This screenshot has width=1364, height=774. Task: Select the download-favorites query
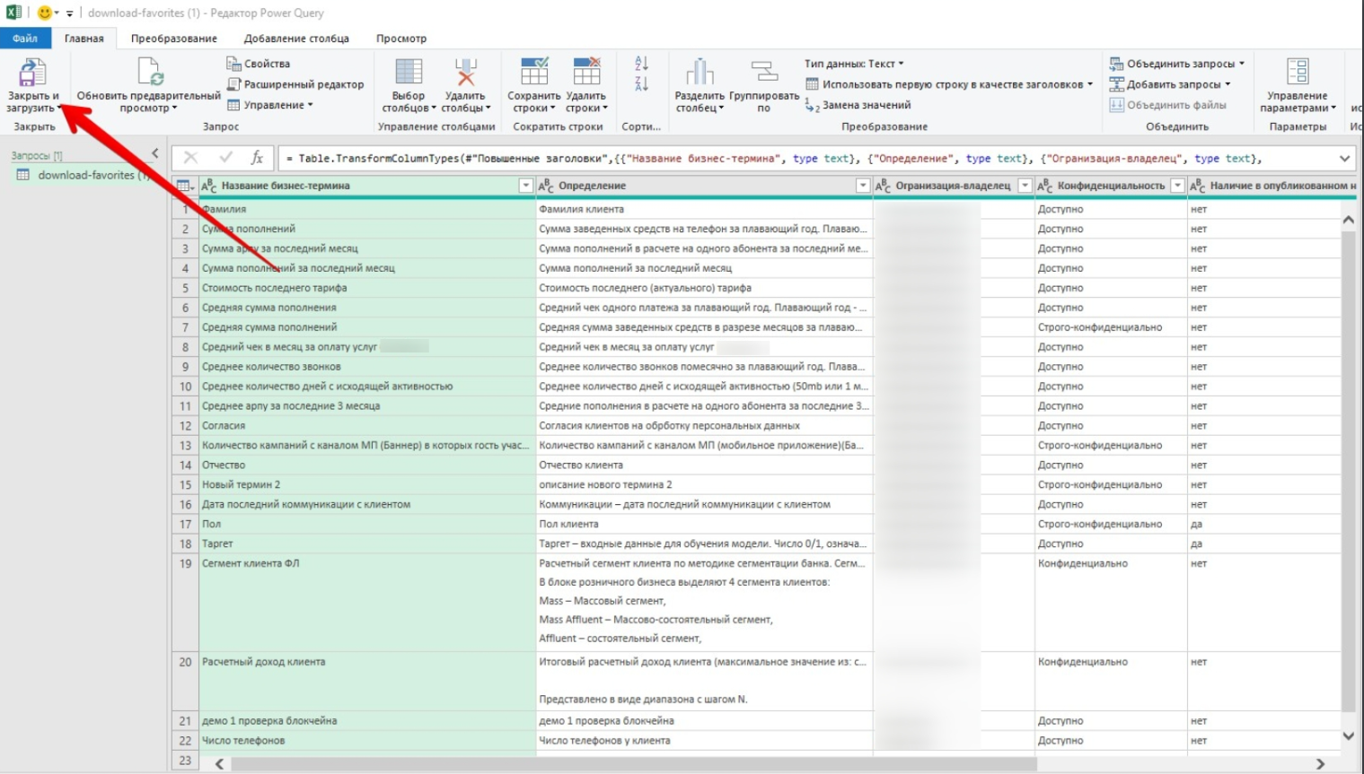84,175
